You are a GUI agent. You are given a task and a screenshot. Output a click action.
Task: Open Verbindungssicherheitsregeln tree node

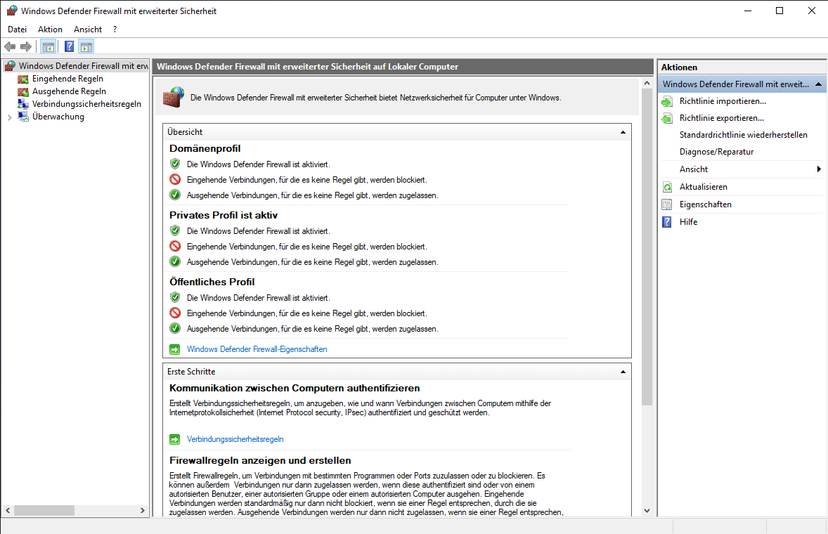point(86,104)
